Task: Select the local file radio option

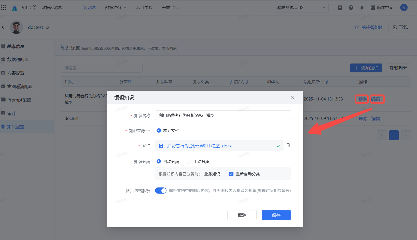Action: pos(159,131)
